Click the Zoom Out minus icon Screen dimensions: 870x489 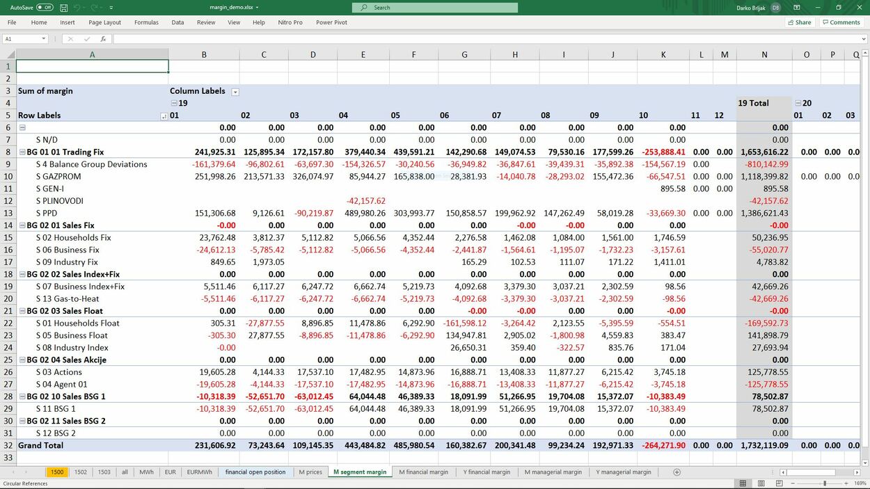[793, 483]
